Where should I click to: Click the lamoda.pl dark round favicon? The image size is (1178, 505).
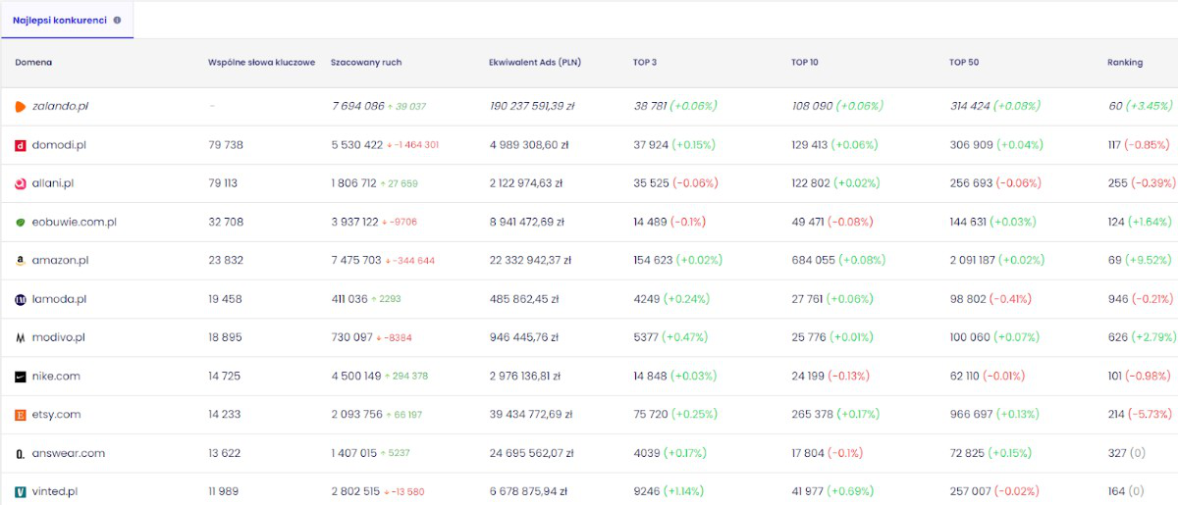click(21, 299)
